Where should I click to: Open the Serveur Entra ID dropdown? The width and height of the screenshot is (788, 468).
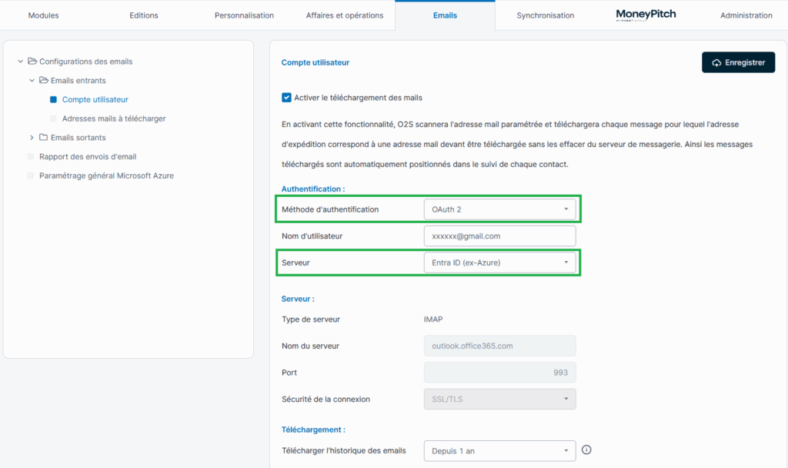pos(499,263)
